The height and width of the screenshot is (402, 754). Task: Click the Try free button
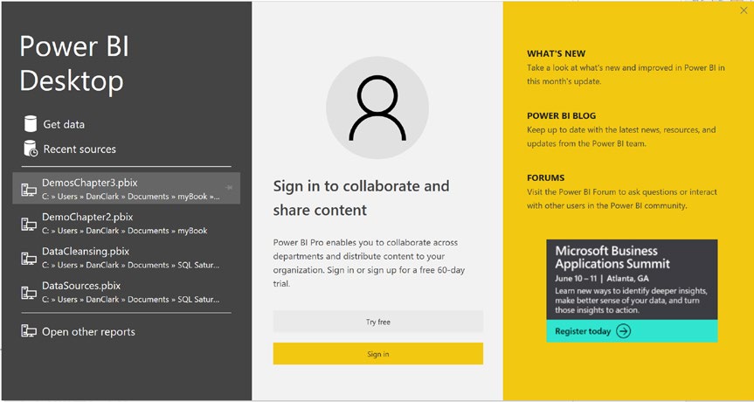(x=378, y=322)
